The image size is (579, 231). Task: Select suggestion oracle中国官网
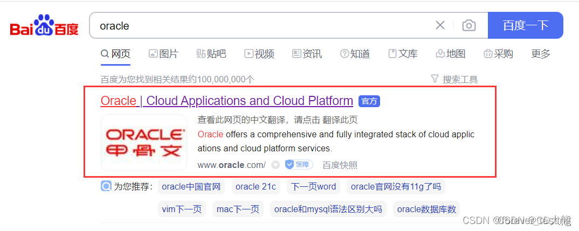191,187
